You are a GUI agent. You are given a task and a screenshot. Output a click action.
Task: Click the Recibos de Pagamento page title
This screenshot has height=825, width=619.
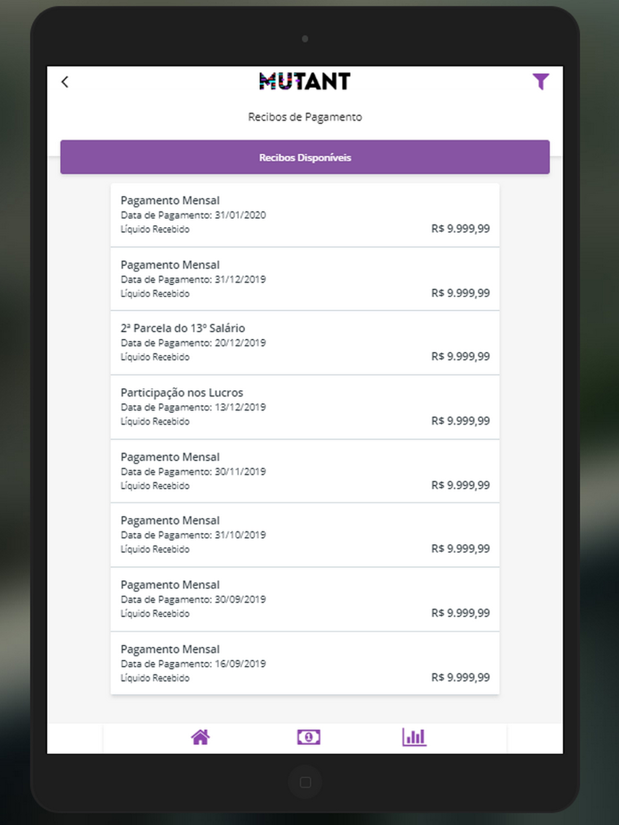click(305, 117)
